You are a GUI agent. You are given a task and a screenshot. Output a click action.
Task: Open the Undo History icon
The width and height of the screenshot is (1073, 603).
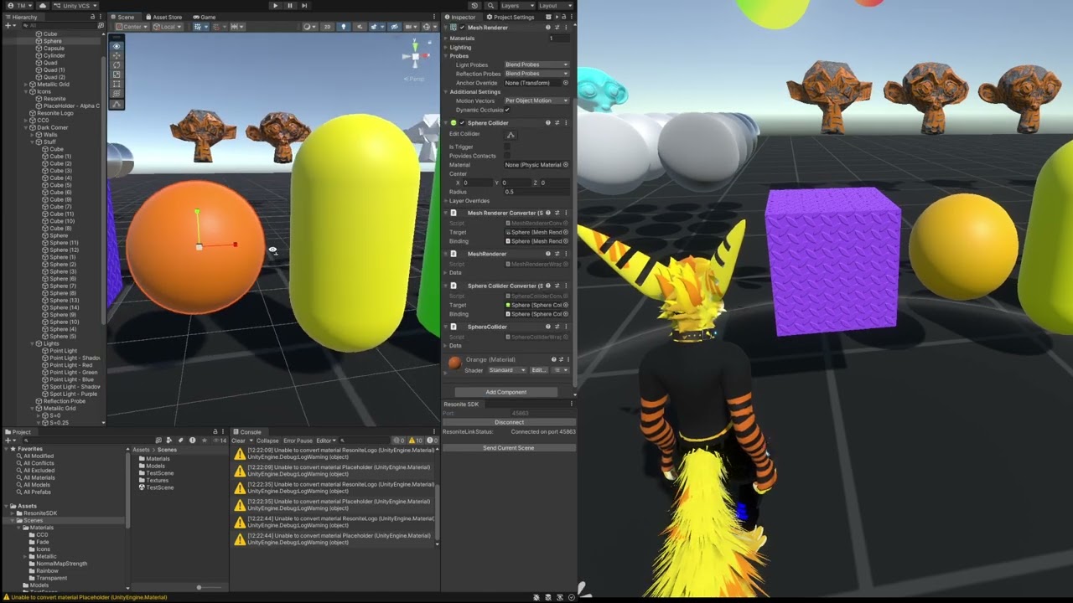pyautogui.click(x=474, y=6)
